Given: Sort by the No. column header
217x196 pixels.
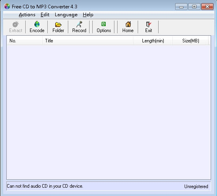Looking at the screenshot, I should click(24, 41).
